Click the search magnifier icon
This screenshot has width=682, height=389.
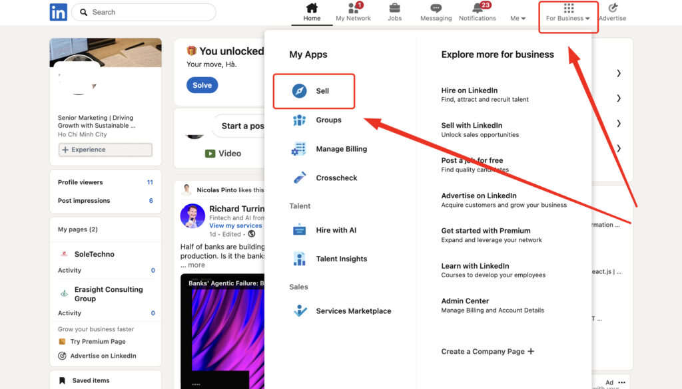[83, 12]
